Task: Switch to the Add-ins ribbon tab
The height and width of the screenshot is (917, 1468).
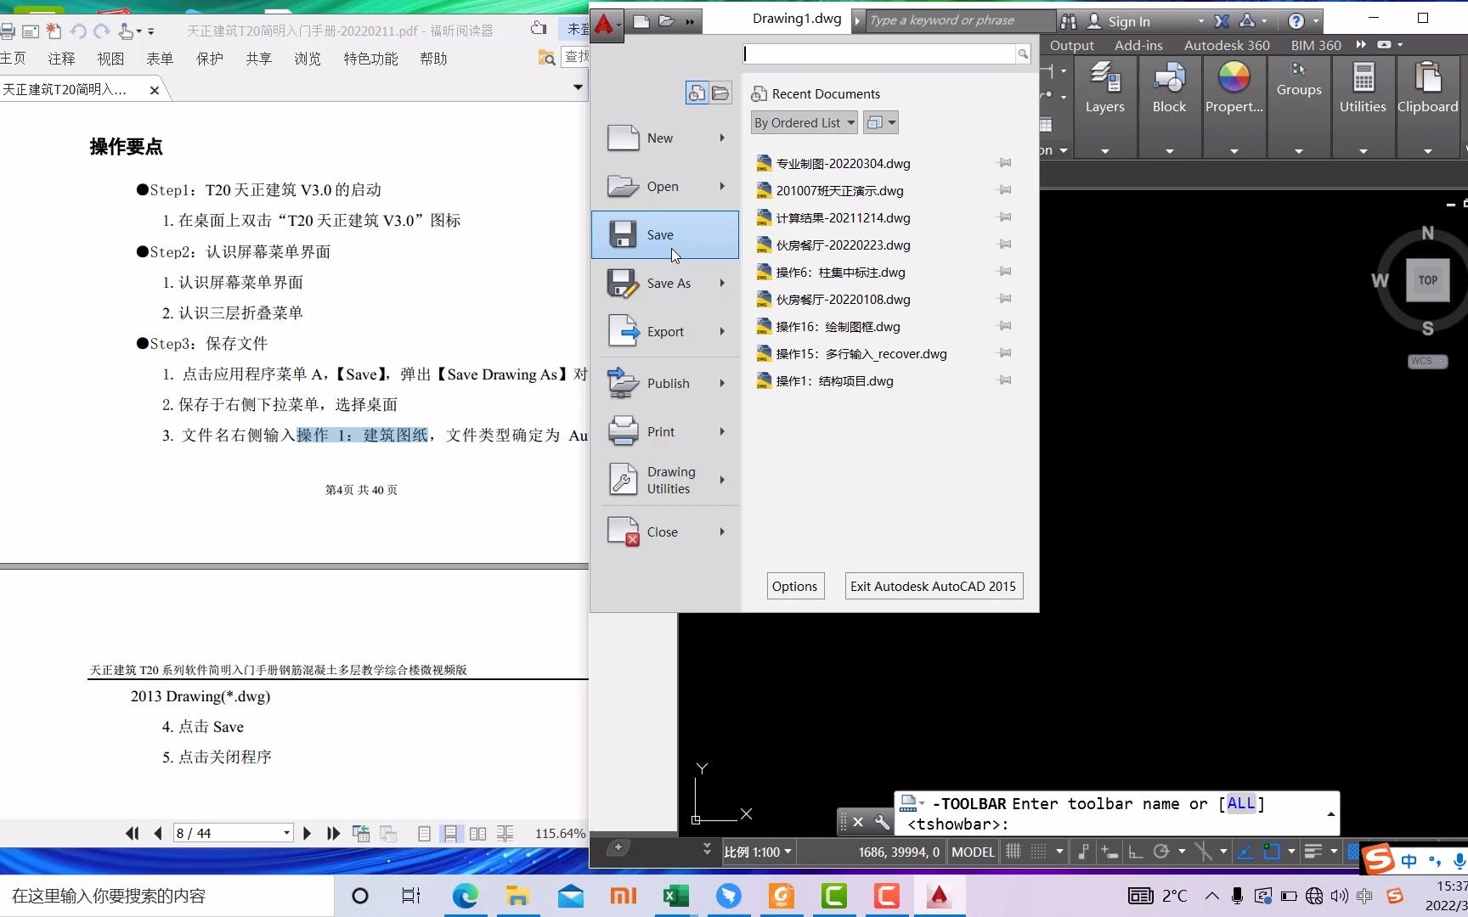Action: coord(1138,46)
